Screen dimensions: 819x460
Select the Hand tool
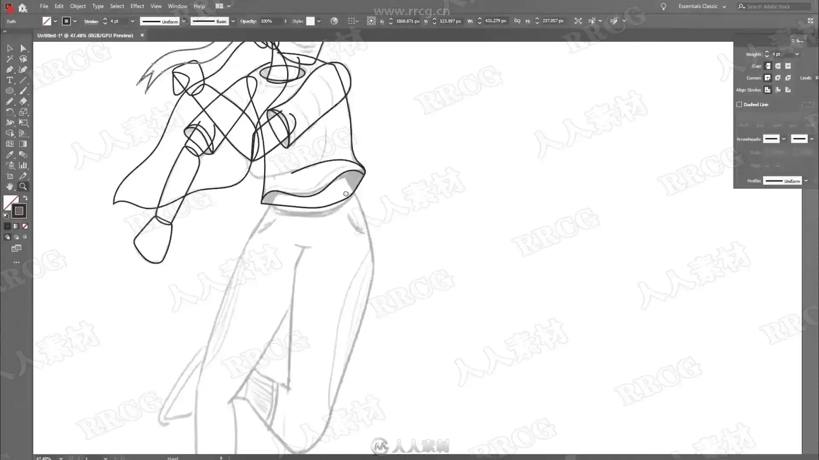point(9,187)
